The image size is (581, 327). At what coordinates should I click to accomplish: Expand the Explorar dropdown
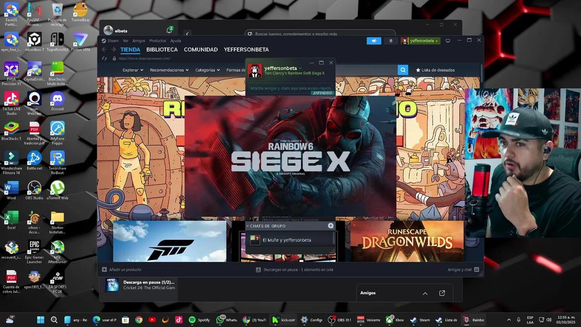click(133, 70)
